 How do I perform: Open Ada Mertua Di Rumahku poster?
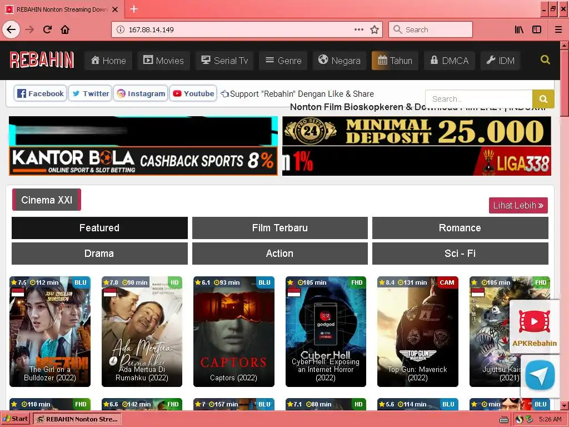click(x=142, y=331)
